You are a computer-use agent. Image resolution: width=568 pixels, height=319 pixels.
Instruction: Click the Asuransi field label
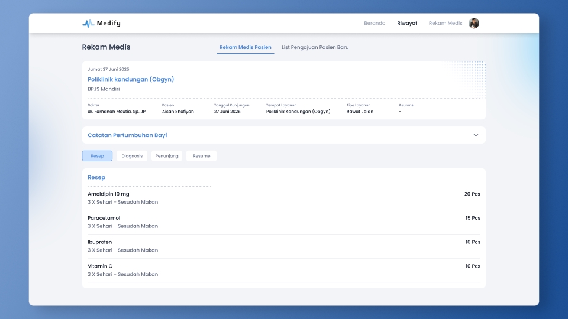coord(406,105)
